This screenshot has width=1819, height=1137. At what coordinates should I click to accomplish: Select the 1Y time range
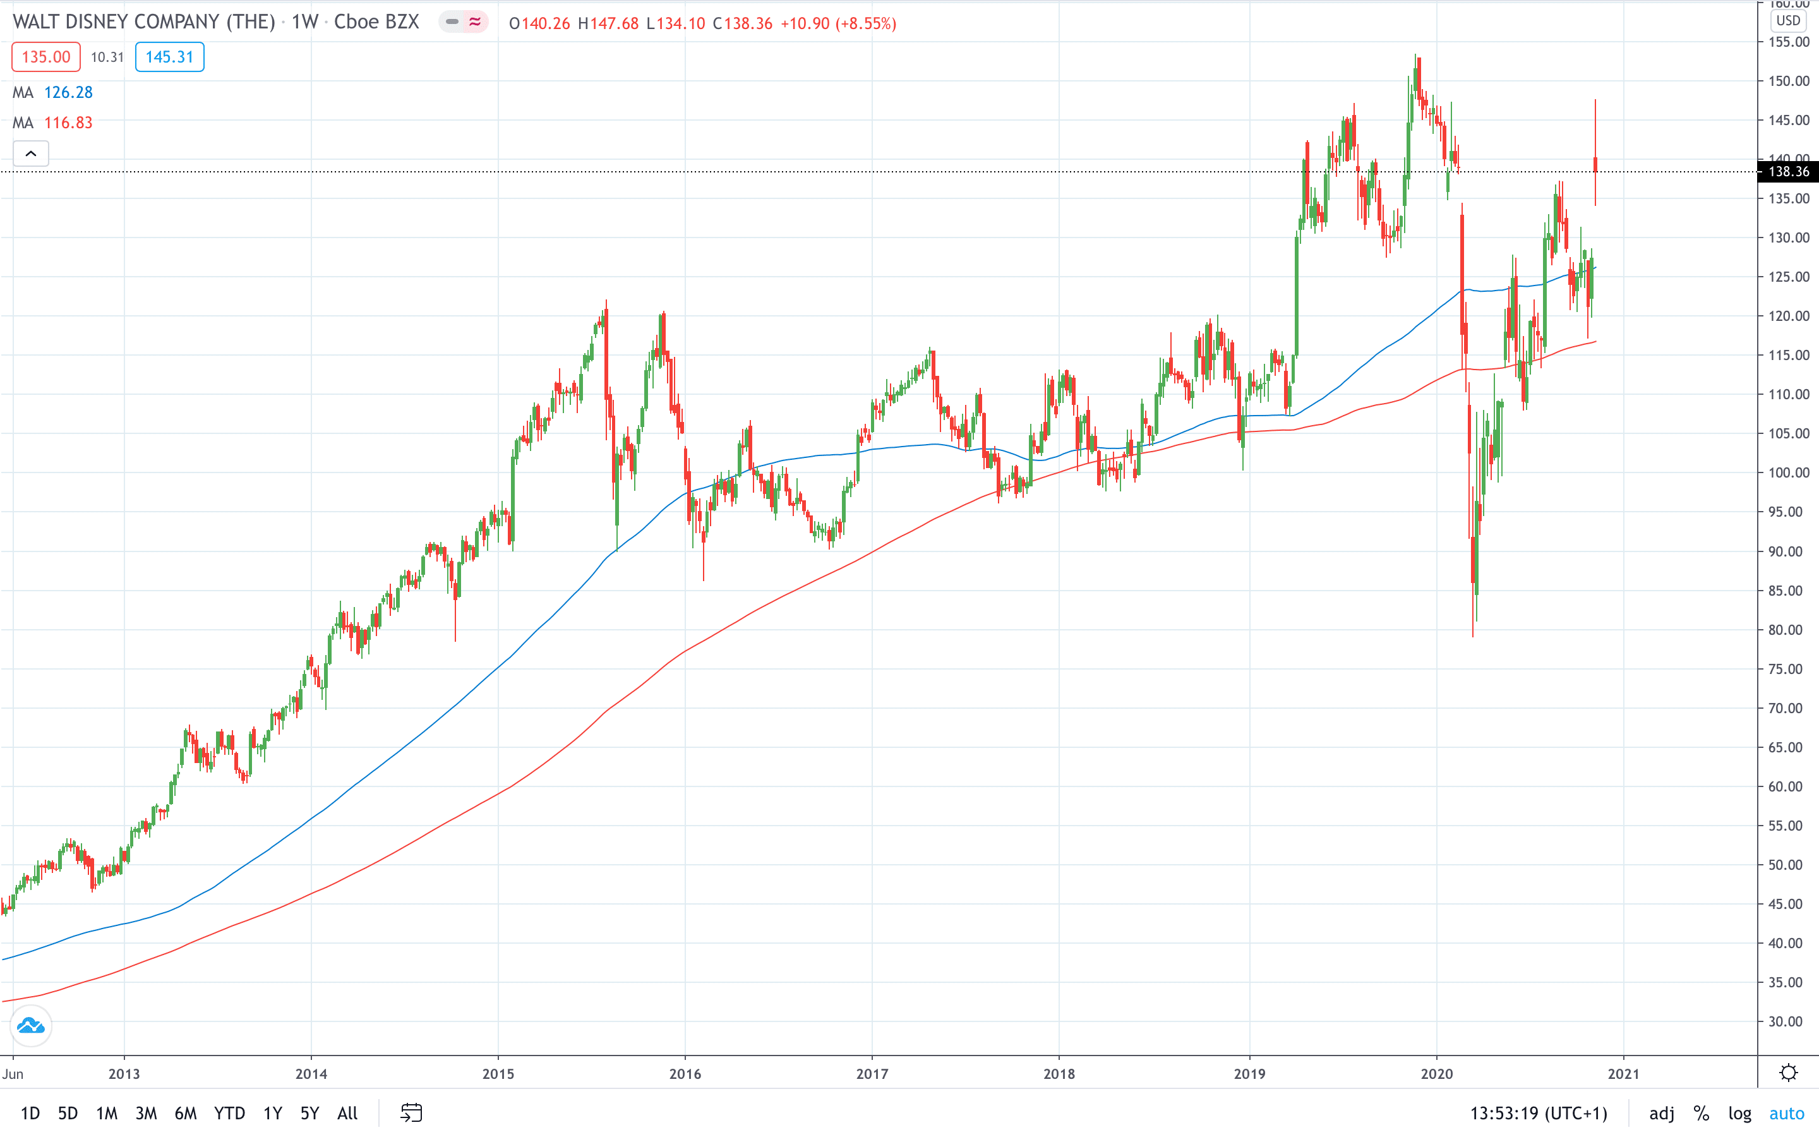point(273,1113)
